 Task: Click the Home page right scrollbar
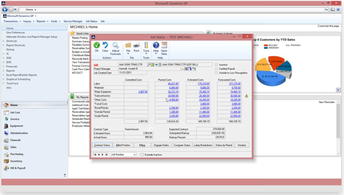click(338, 128)
